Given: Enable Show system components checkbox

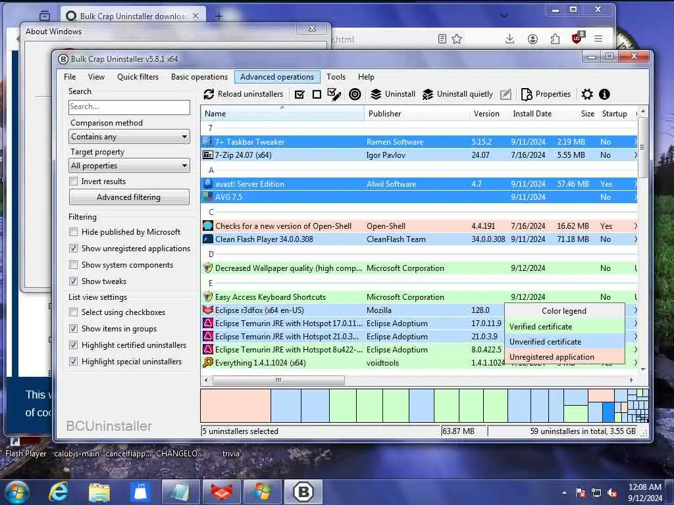Looking at the screenshot, I should [x=74, y=265].
